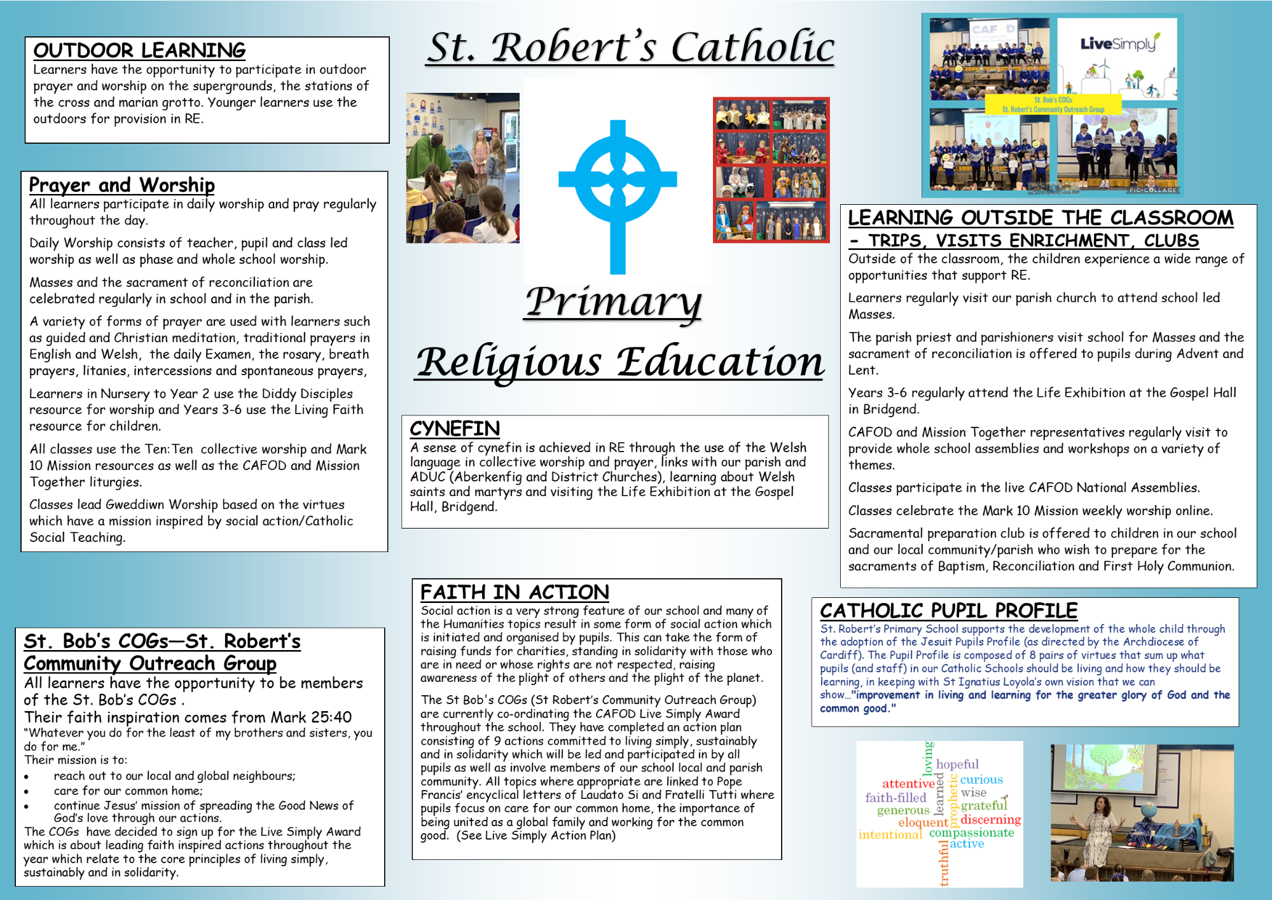
Task: Click 'Classes participate in the live CAFOD National Assemblies'
Action: pos(1024,488)
